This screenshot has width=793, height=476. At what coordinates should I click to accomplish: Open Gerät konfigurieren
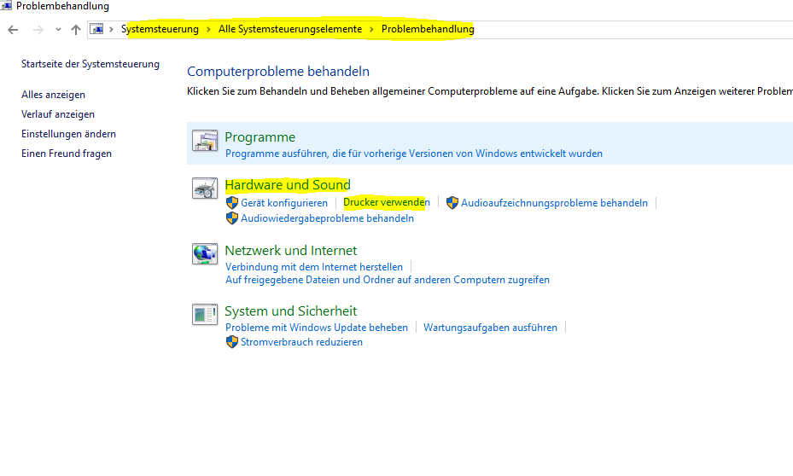click(284, 203)
